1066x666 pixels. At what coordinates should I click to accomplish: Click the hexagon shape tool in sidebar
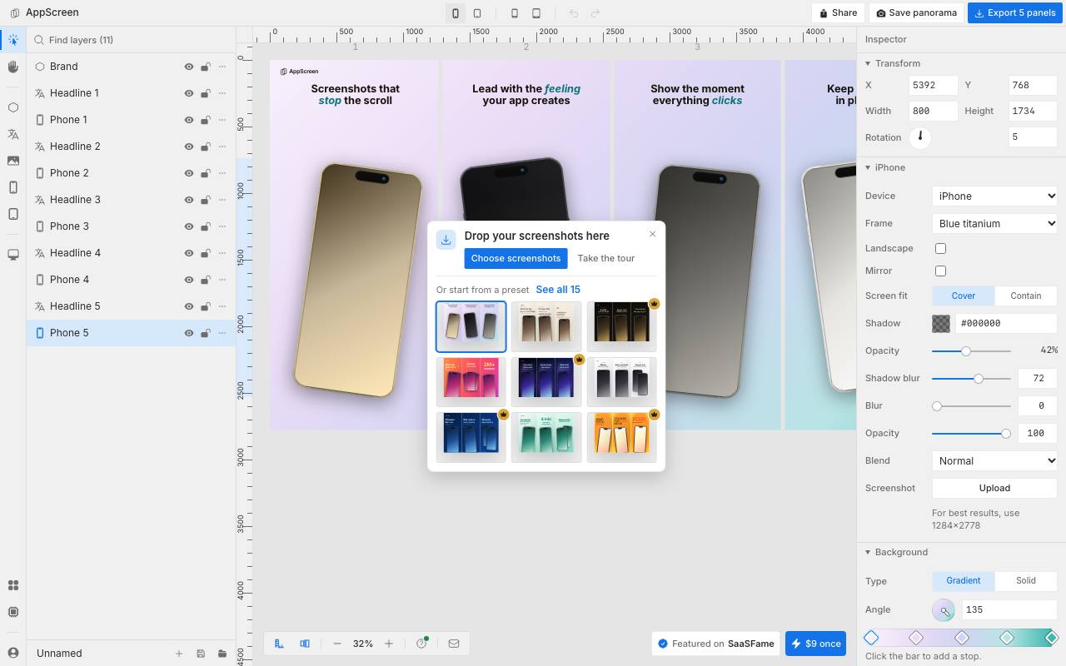click(12, 107)
